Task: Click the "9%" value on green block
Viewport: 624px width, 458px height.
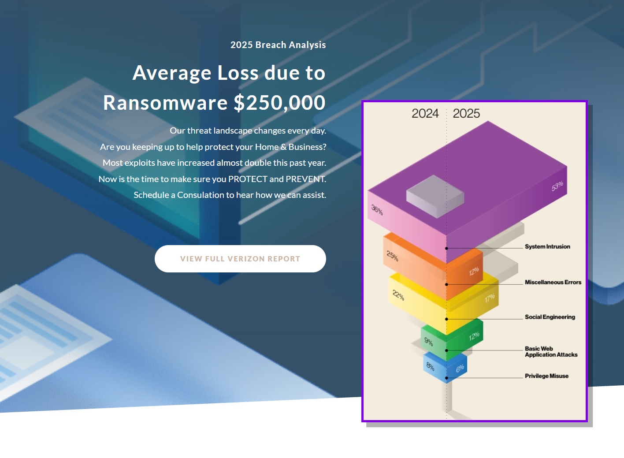Action: click(x=428, y=341)
